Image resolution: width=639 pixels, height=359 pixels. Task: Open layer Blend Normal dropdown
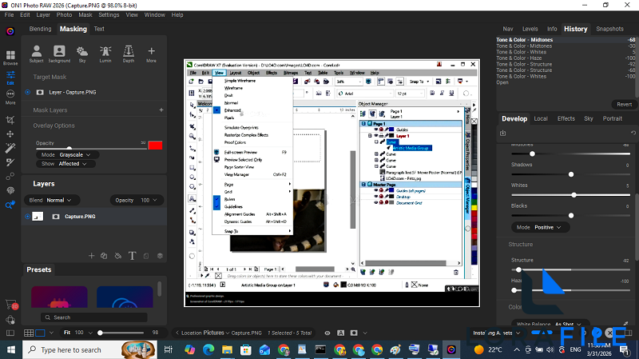click(x=52, y=201)
